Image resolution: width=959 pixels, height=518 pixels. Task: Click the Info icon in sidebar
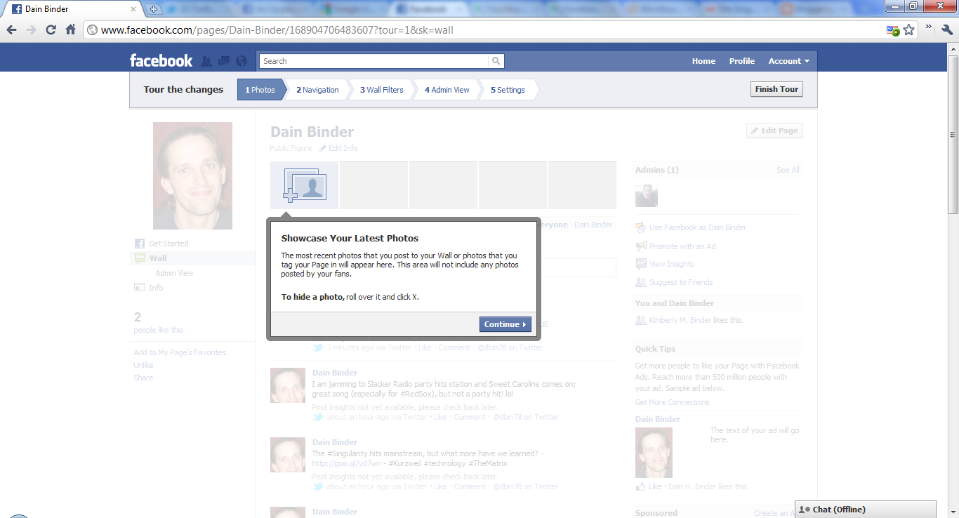click(140, 288)
